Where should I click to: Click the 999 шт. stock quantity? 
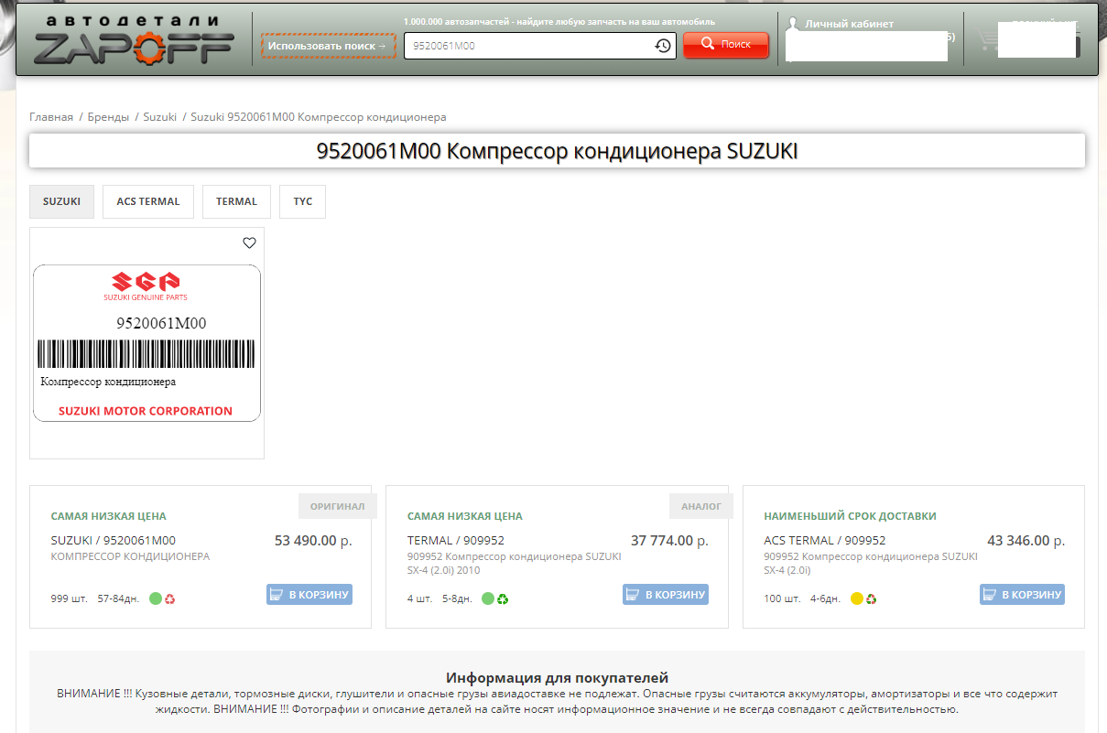[70, 599]
